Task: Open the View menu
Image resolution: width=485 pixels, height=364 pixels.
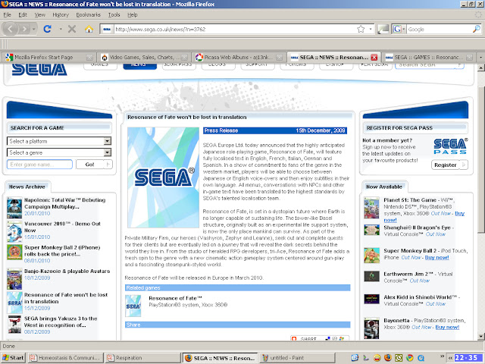Action: click(x=40, y=14)
